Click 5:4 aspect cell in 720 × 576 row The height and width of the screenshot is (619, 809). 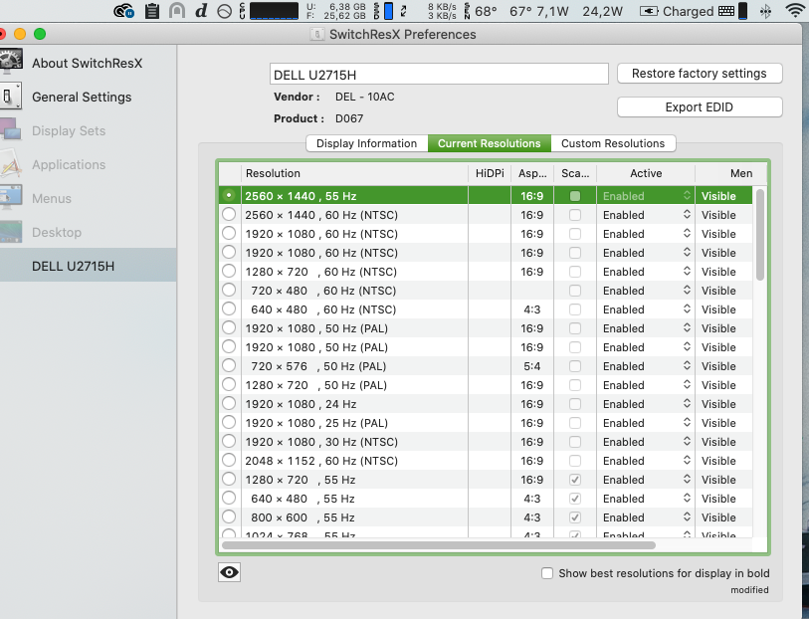532,366
